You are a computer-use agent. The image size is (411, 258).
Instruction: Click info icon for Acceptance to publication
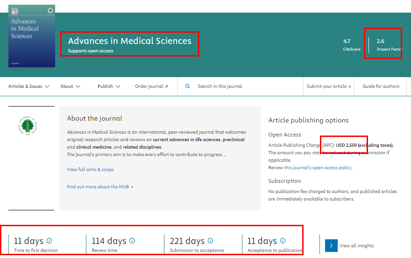(x=283, y=241)
